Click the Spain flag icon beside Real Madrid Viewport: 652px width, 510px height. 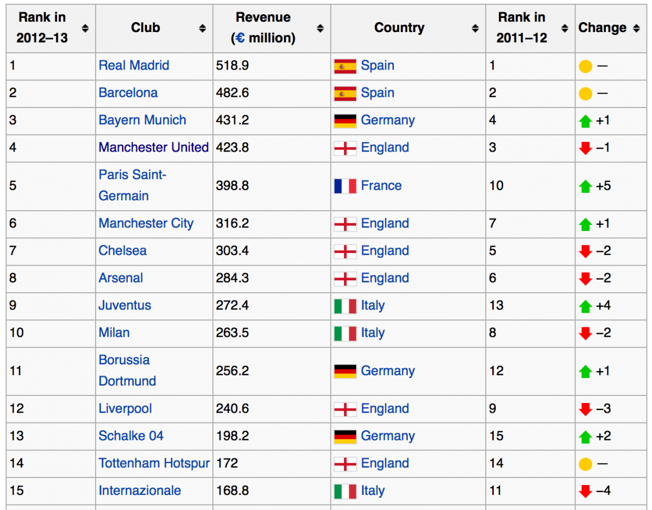click(x=345, y=66)
